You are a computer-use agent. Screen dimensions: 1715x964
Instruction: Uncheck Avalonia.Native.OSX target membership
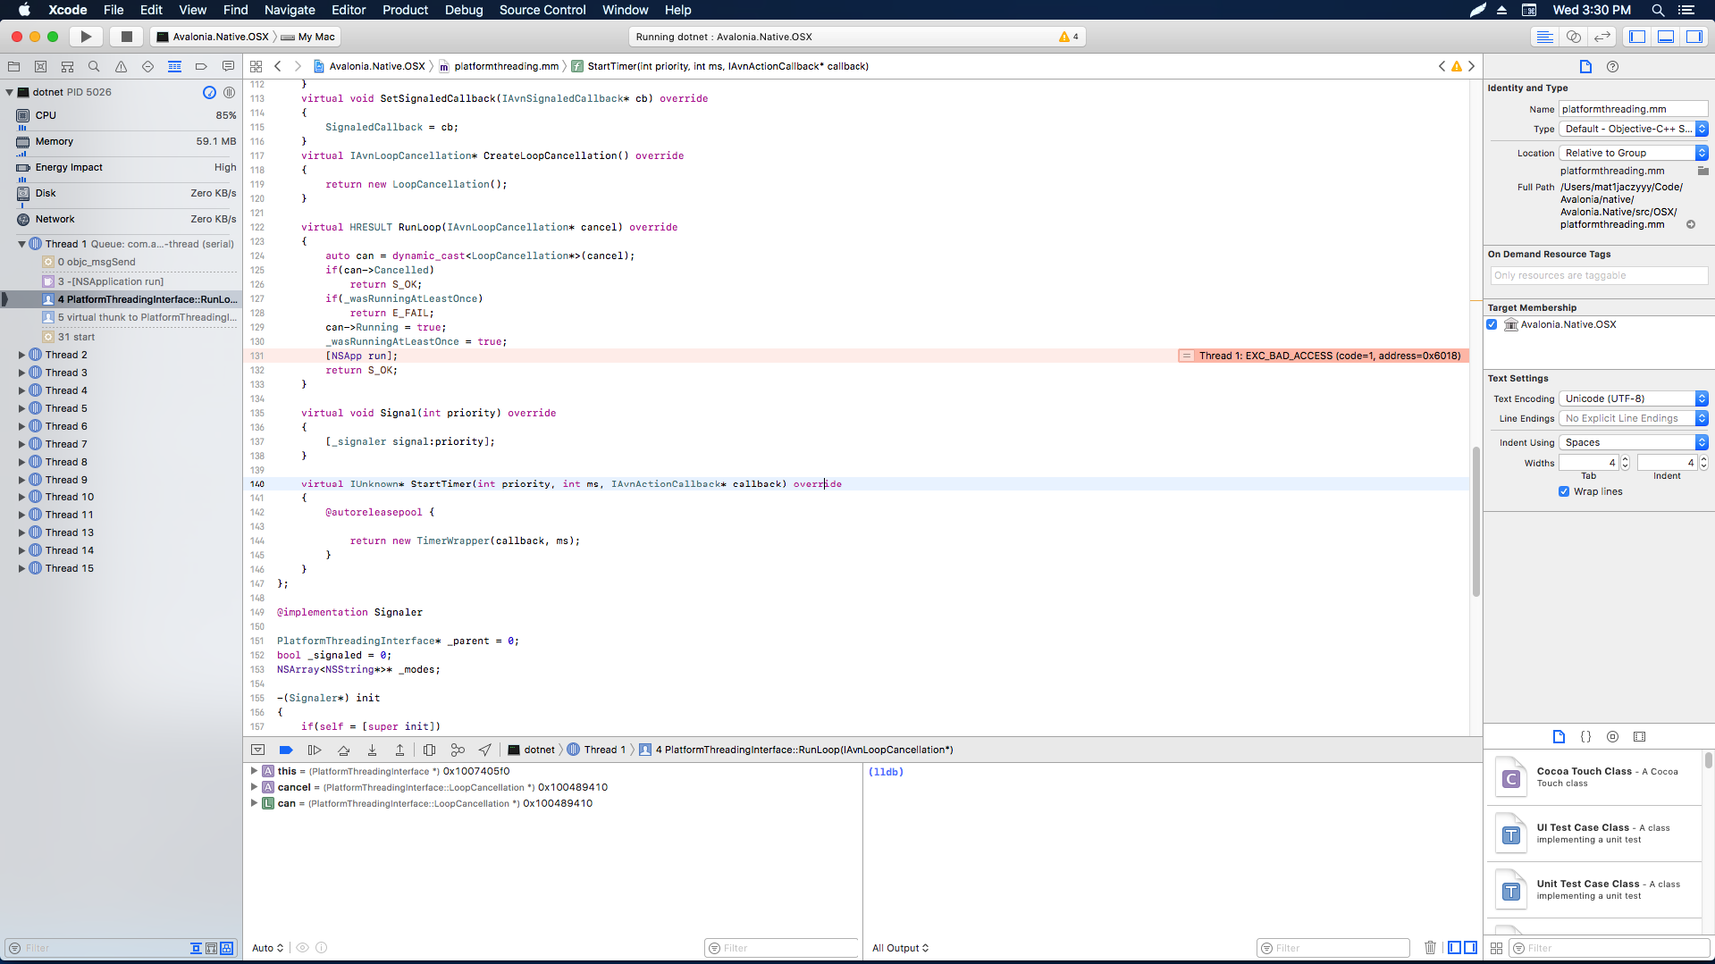[1491, 324]
